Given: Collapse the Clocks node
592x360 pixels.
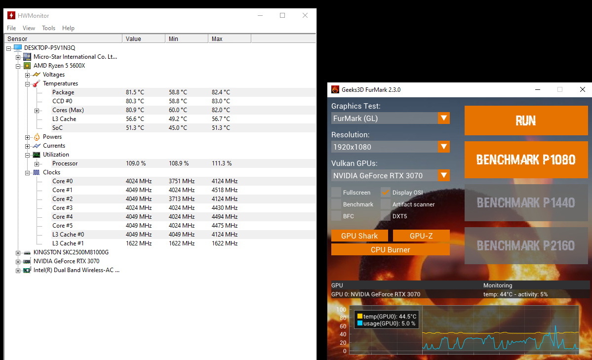Looking at the screenshot, I should (x=27, y=173).
